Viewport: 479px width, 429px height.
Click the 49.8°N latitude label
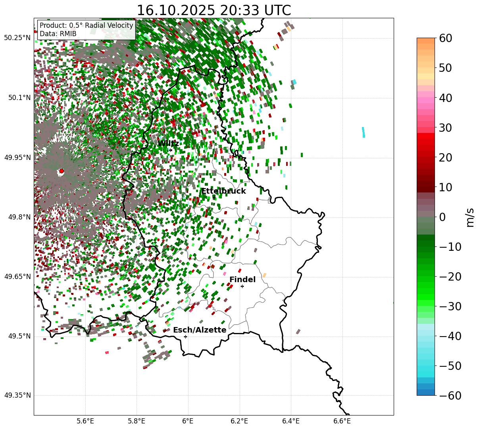[x=19, y=217]
